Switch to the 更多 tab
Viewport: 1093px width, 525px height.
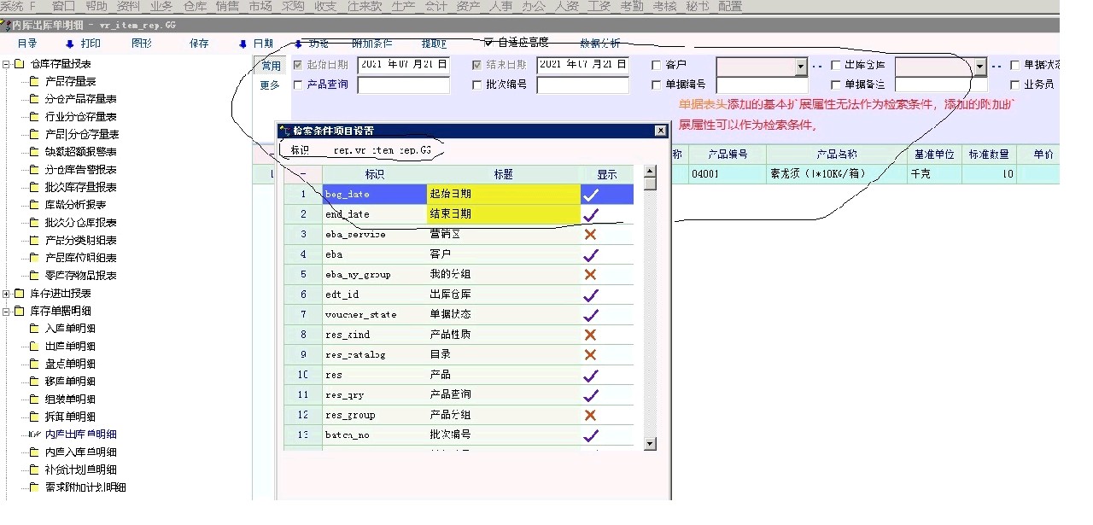click(x=270, y=85)
